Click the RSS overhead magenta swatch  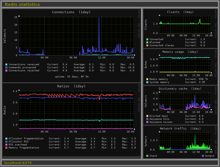(6, 145)
